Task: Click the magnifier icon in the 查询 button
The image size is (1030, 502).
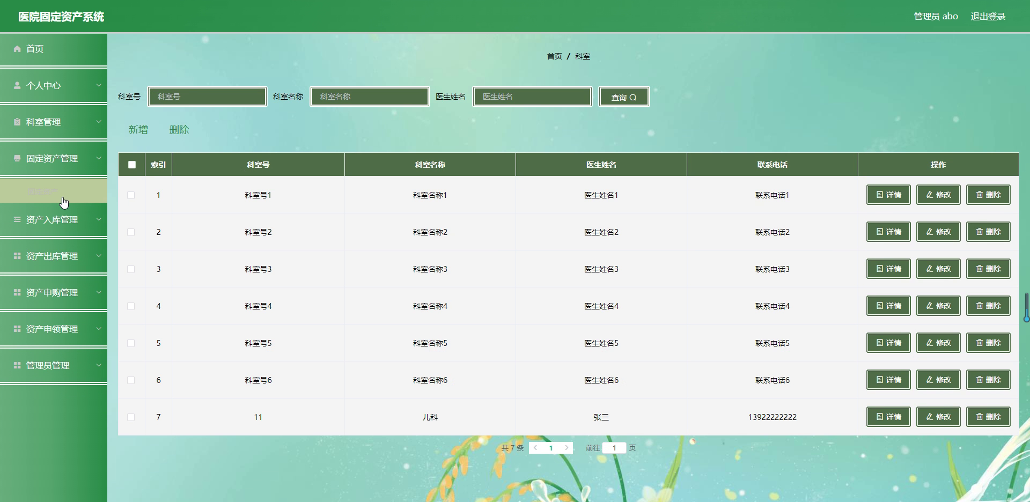Action: point(633,98)
